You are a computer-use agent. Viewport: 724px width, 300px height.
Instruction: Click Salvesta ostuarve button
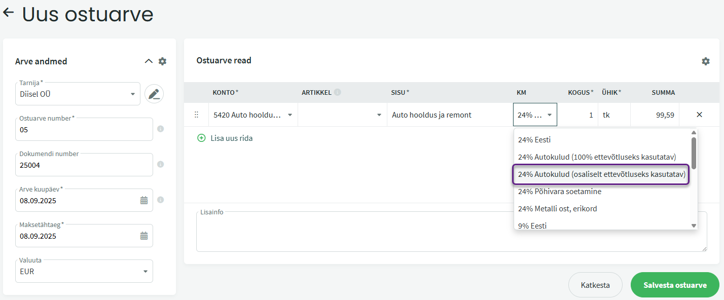click(x=674, y=285)
